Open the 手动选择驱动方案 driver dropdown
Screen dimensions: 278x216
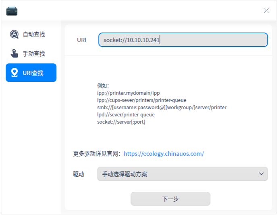click(x=182, y=174)
